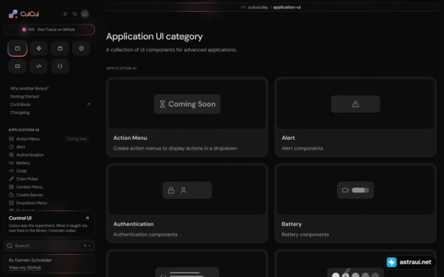Click the battery icon in Battery preview
444x277 pixels.
point(345,190)
